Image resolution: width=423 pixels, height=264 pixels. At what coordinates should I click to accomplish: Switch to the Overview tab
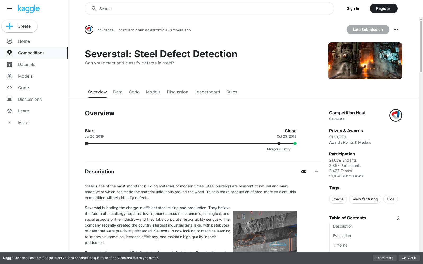(x=97, y=92)
